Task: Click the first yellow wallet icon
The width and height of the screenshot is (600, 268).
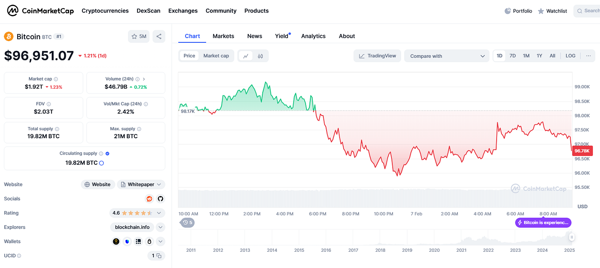Action: tap(116, 241)
